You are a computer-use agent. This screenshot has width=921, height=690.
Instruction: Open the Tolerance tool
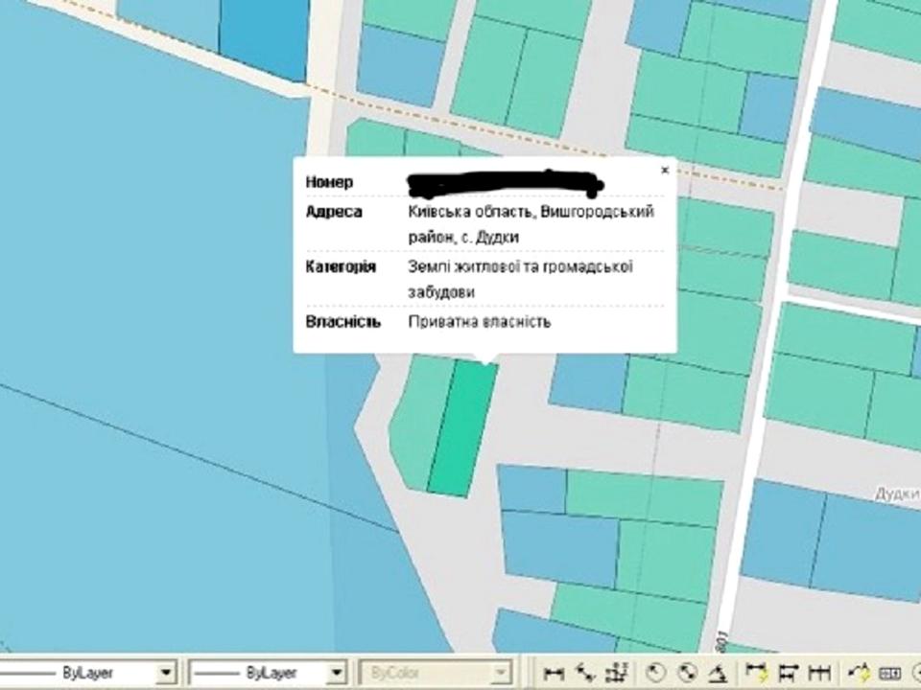pyautogui.click(x=889, y=672)
